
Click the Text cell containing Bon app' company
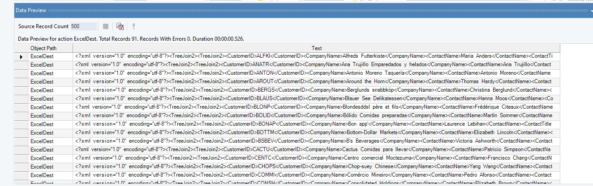(314, 124)
